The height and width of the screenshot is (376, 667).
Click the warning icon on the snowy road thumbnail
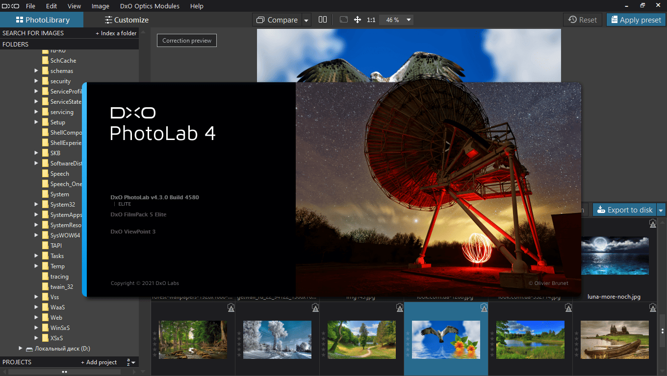pyautogui.click(x=315, y=307)
